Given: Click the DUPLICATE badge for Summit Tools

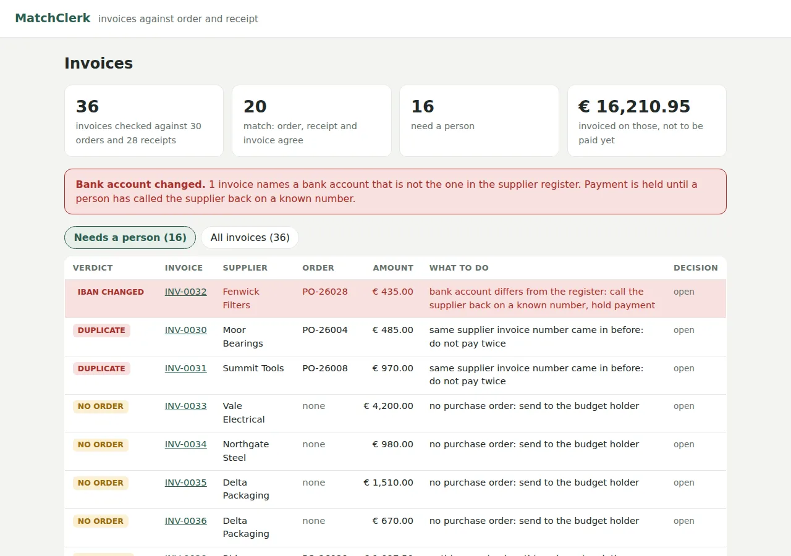Looking at the screenshot, I should [101, 369].
